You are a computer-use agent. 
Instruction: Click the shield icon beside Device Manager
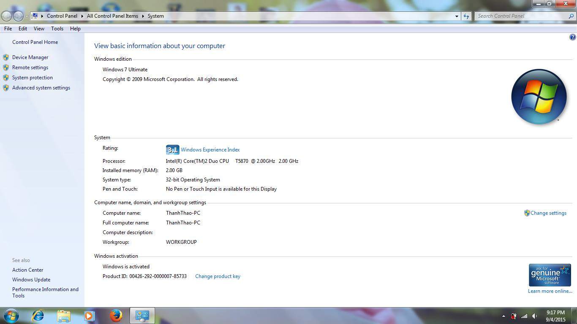pos(6,57)
